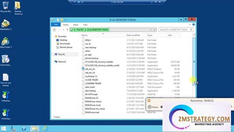Image resolution: width=234 pixels, height=132 pixels.
Task: Click the adx_tm_ch MQL5 Program file icon
Action: click(83, 69)
